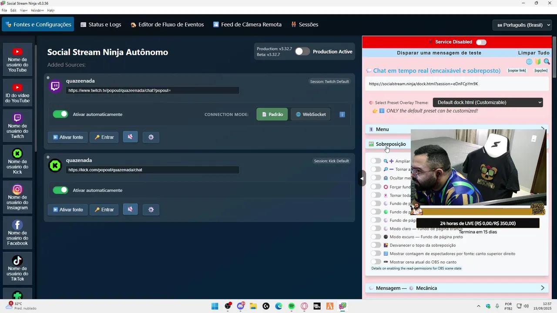
Task: Toggle the Production Active switch
Action: (x=302, y=51)
